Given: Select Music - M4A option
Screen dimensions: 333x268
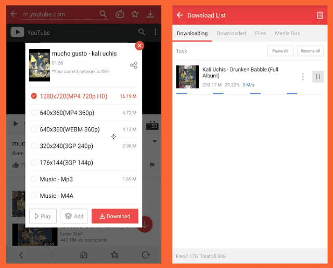Looking at the screenshot, I should (x=84, y=195).
